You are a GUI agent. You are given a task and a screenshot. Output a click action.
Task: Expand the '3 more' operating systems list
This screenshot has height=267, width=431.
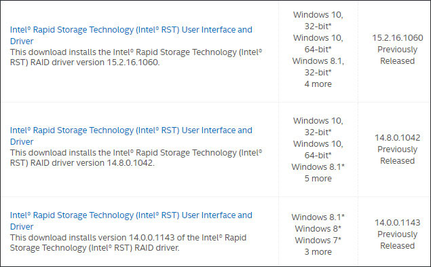click(x=318, y=252)
